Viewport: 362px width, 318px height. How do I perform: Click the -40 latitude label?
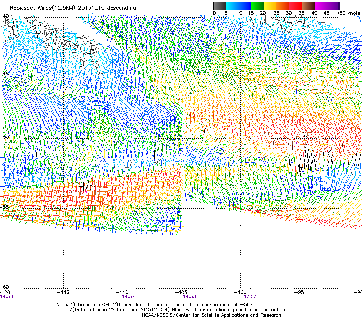4,16
